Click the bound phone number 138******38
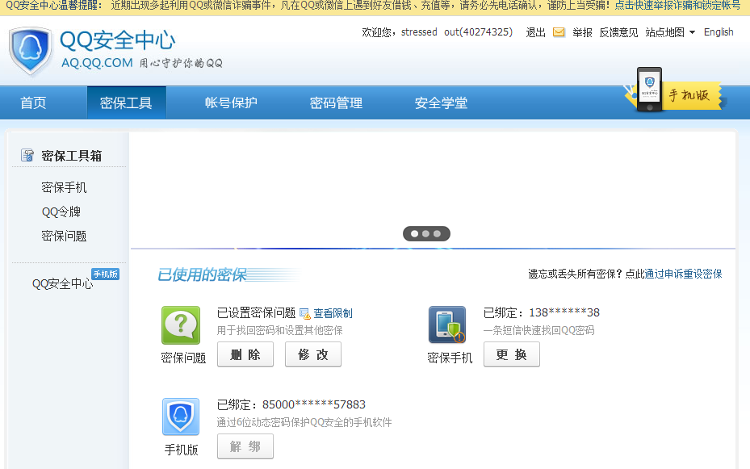The height and width of the screenshot is (469, 750). [564, 312]
